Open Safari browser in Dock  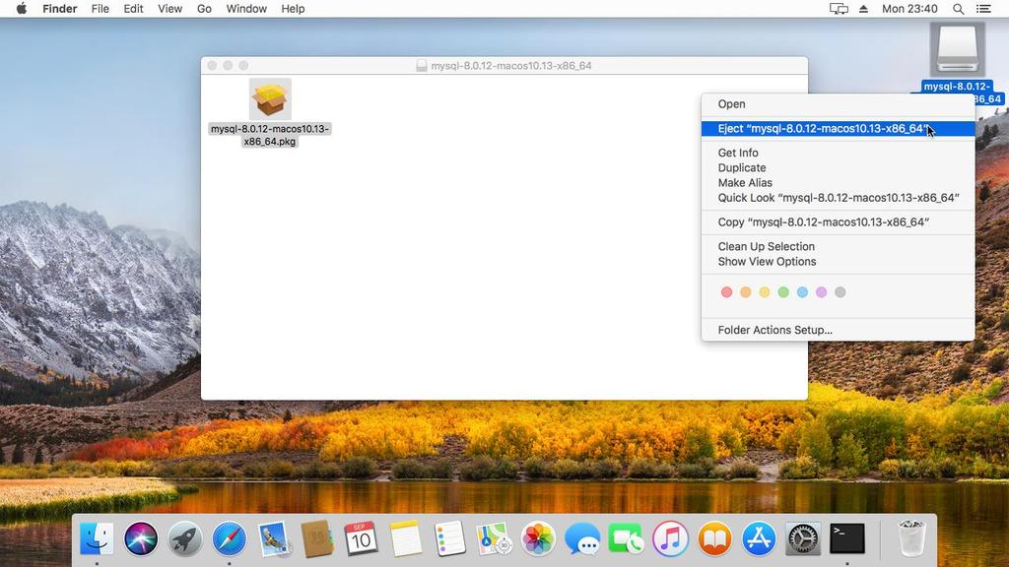tap(229, 538)
